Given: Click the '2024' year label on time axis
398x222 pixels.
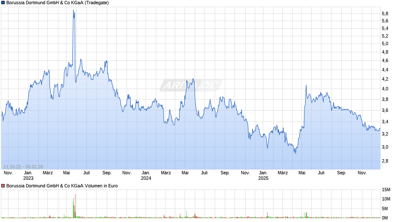Looking at the screenshot, I should point(146,178).
